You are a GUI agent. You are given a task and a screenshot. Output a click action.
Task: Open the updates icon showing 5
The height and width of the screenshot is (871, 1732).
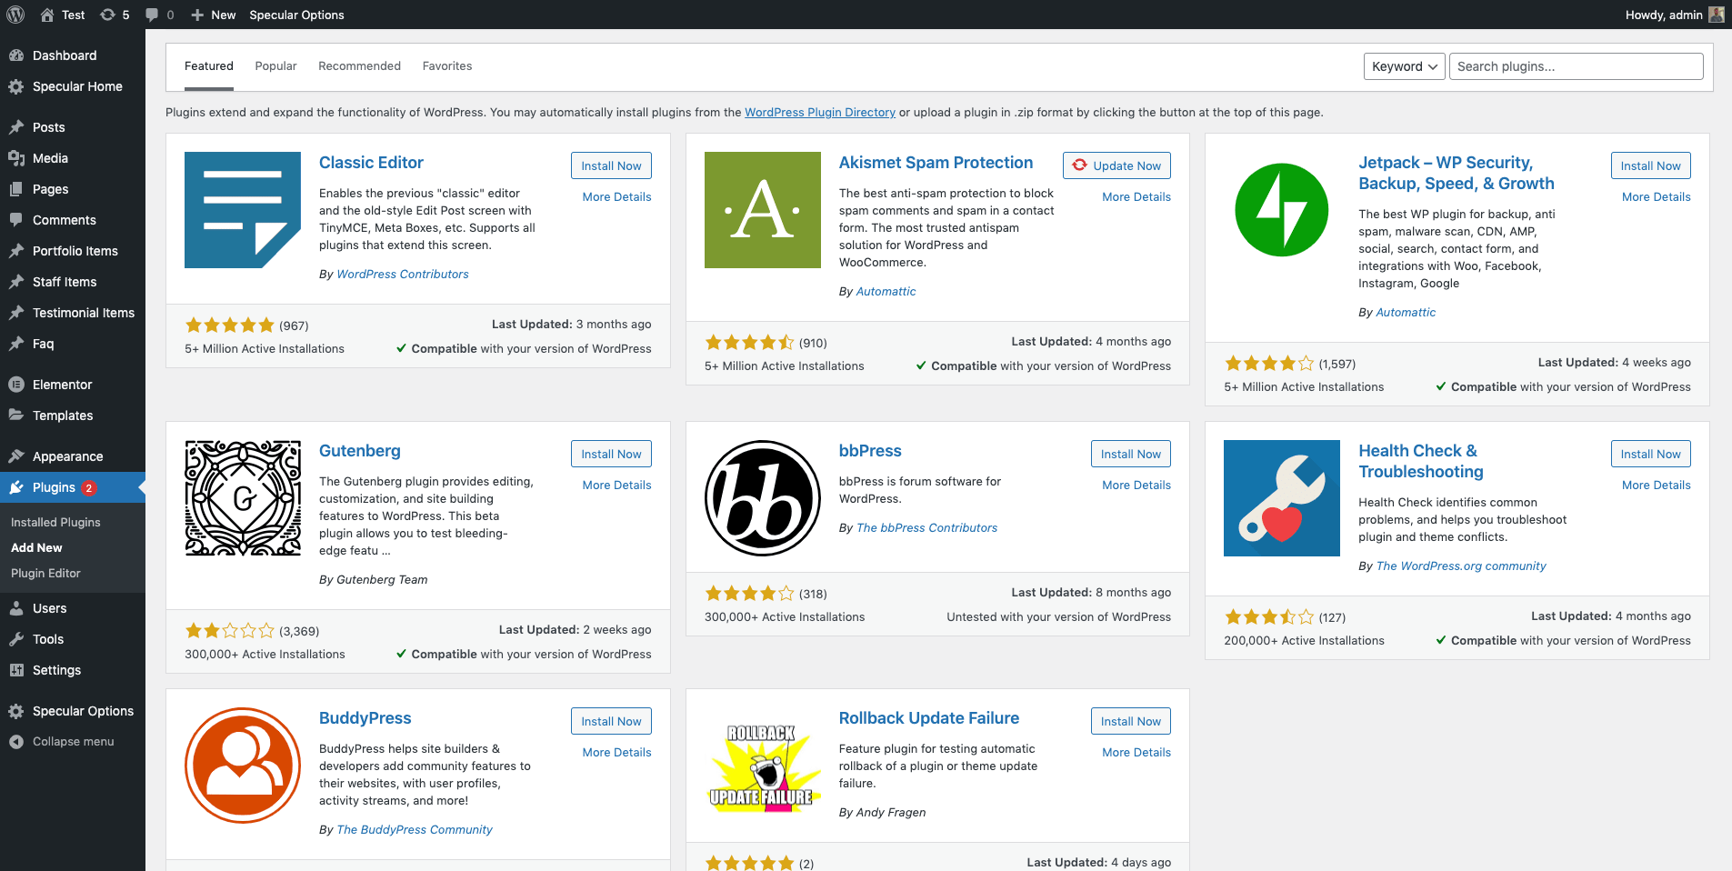[x=107, y=15]
